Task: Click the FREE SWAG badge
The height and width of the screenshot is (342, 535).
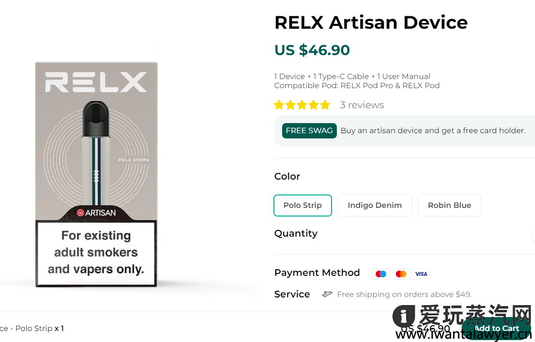Action: pos(309,131)
